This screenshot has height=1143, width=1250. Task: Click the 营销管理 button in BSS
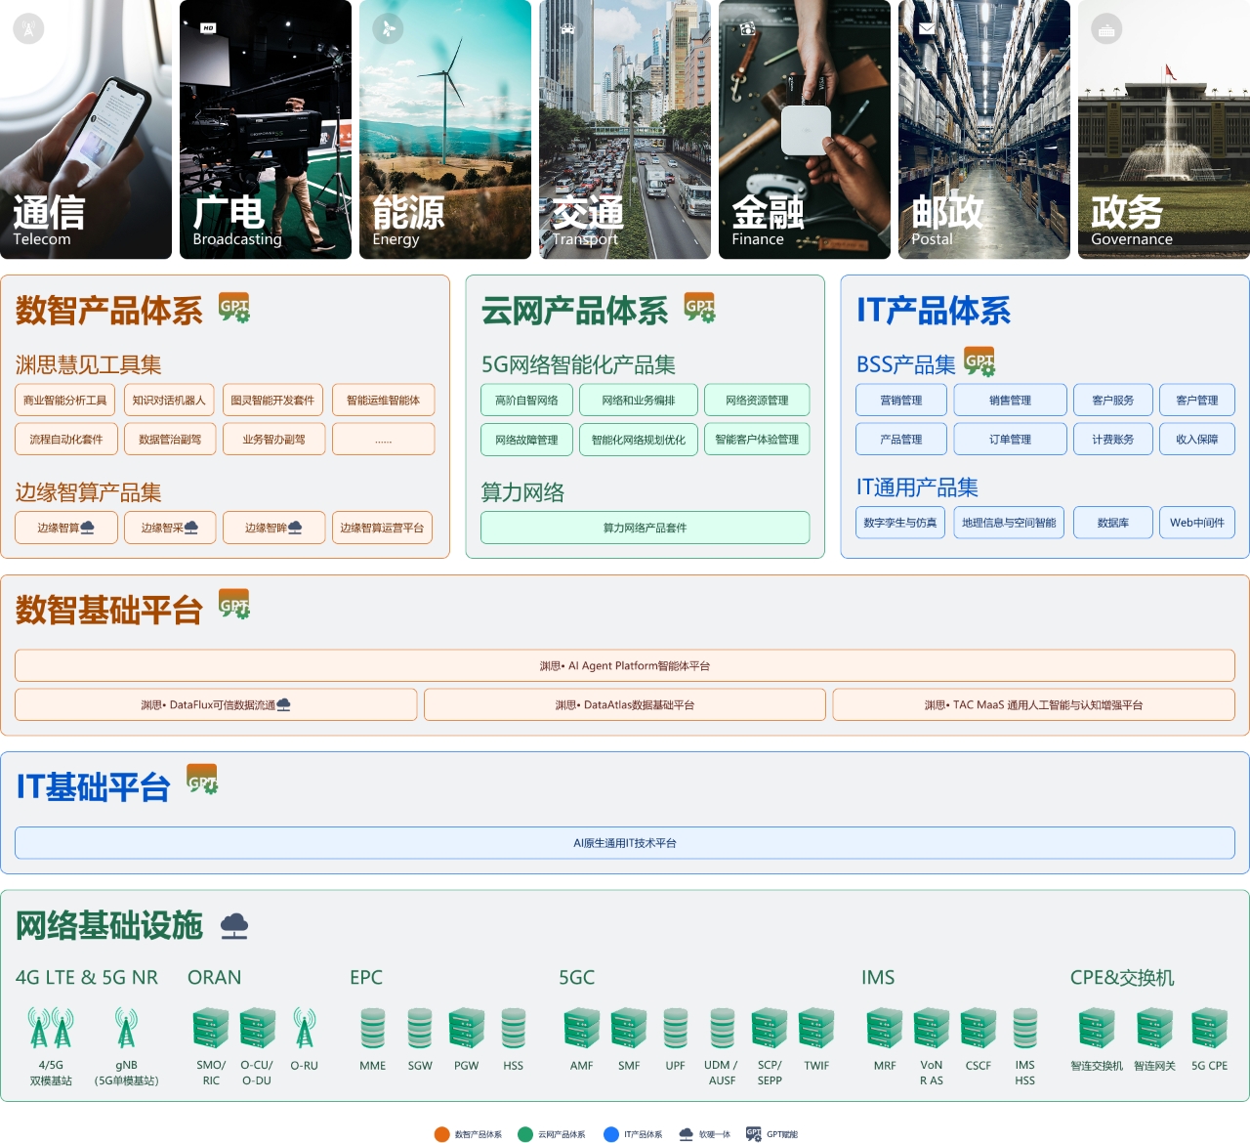tap(901, 401)
